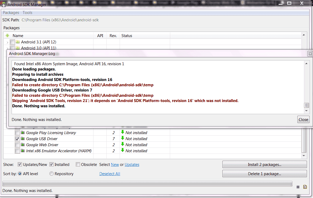Open the Tools menu
Screen dimensions: 313x198
tap(27, 13)
